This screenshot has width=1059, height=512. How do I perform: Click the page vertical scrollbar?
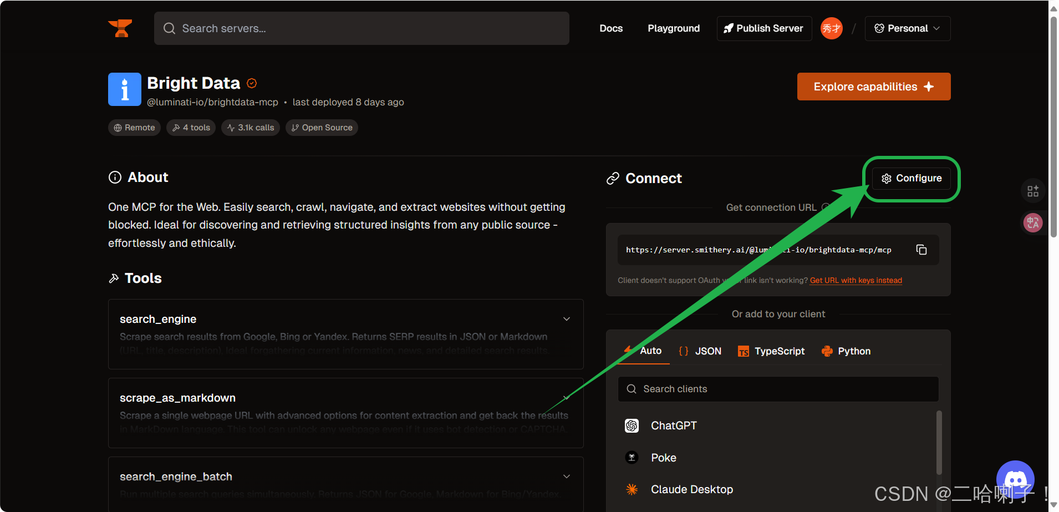(1053, 126)
